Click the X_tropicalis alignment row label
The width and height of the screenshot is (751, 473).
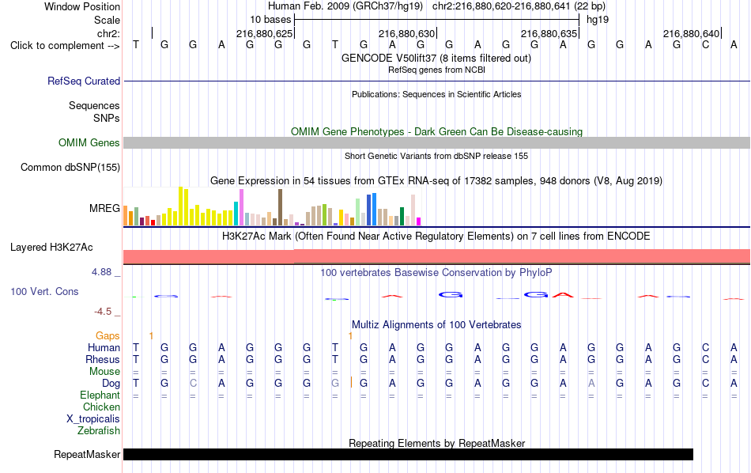click(x=93, y=419)
